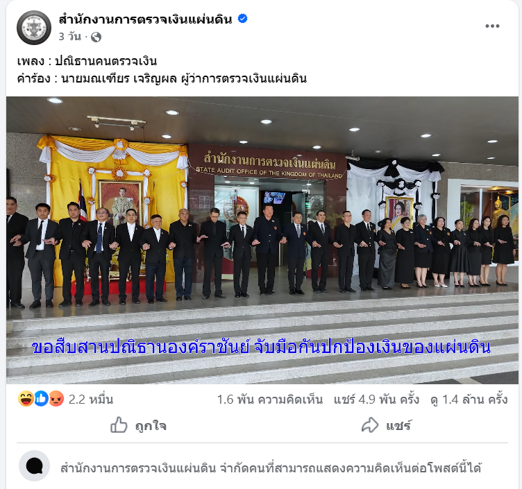This screenshot has width=522, height=489.
Task: Click the blue Like reaction icon
Action: pos(41,399)
